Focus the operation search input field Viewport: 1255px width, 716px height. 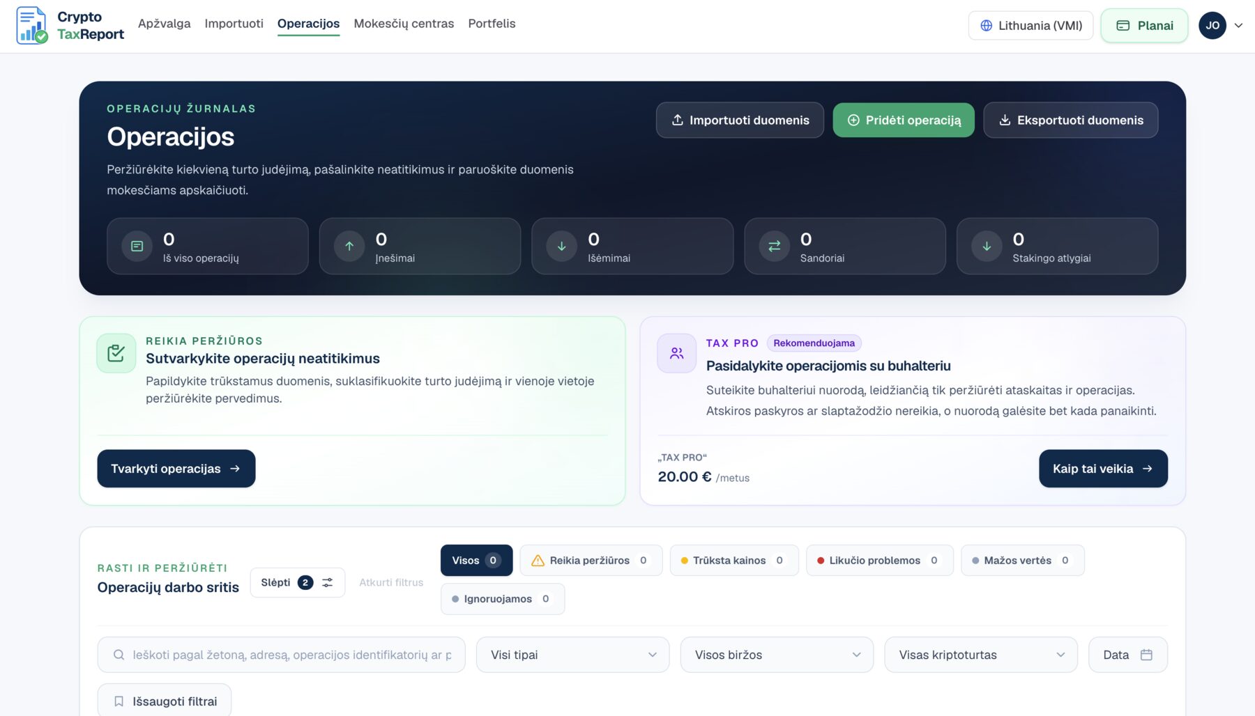[x=281, y=655]
